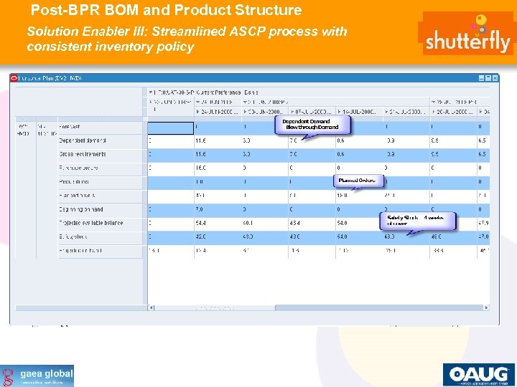The height and width of the screenshot is (387, 517).
Task: Maximize the Horizontal Plan window
Action: [488, 78]
